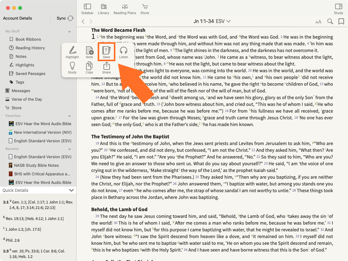348x261 pixels.
Task: Click verse number 29 in text
Action: (97, 216)
